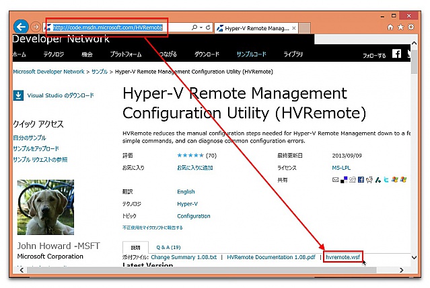Image resolution: width=430 pixels, height=288 pixels.
Task: Open the ホーム menu item
Action: (x=20, y=54)
